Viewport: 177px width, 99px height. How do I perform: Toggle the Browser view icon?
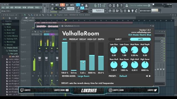coord(121,11)
